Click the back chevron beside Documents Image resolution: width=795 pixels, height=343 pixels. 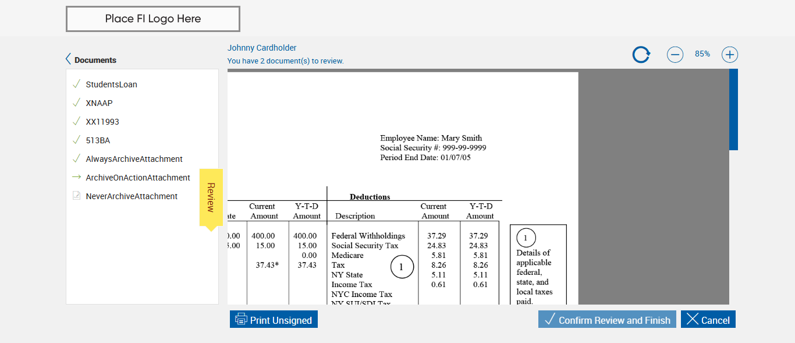[x=69, y=59]
